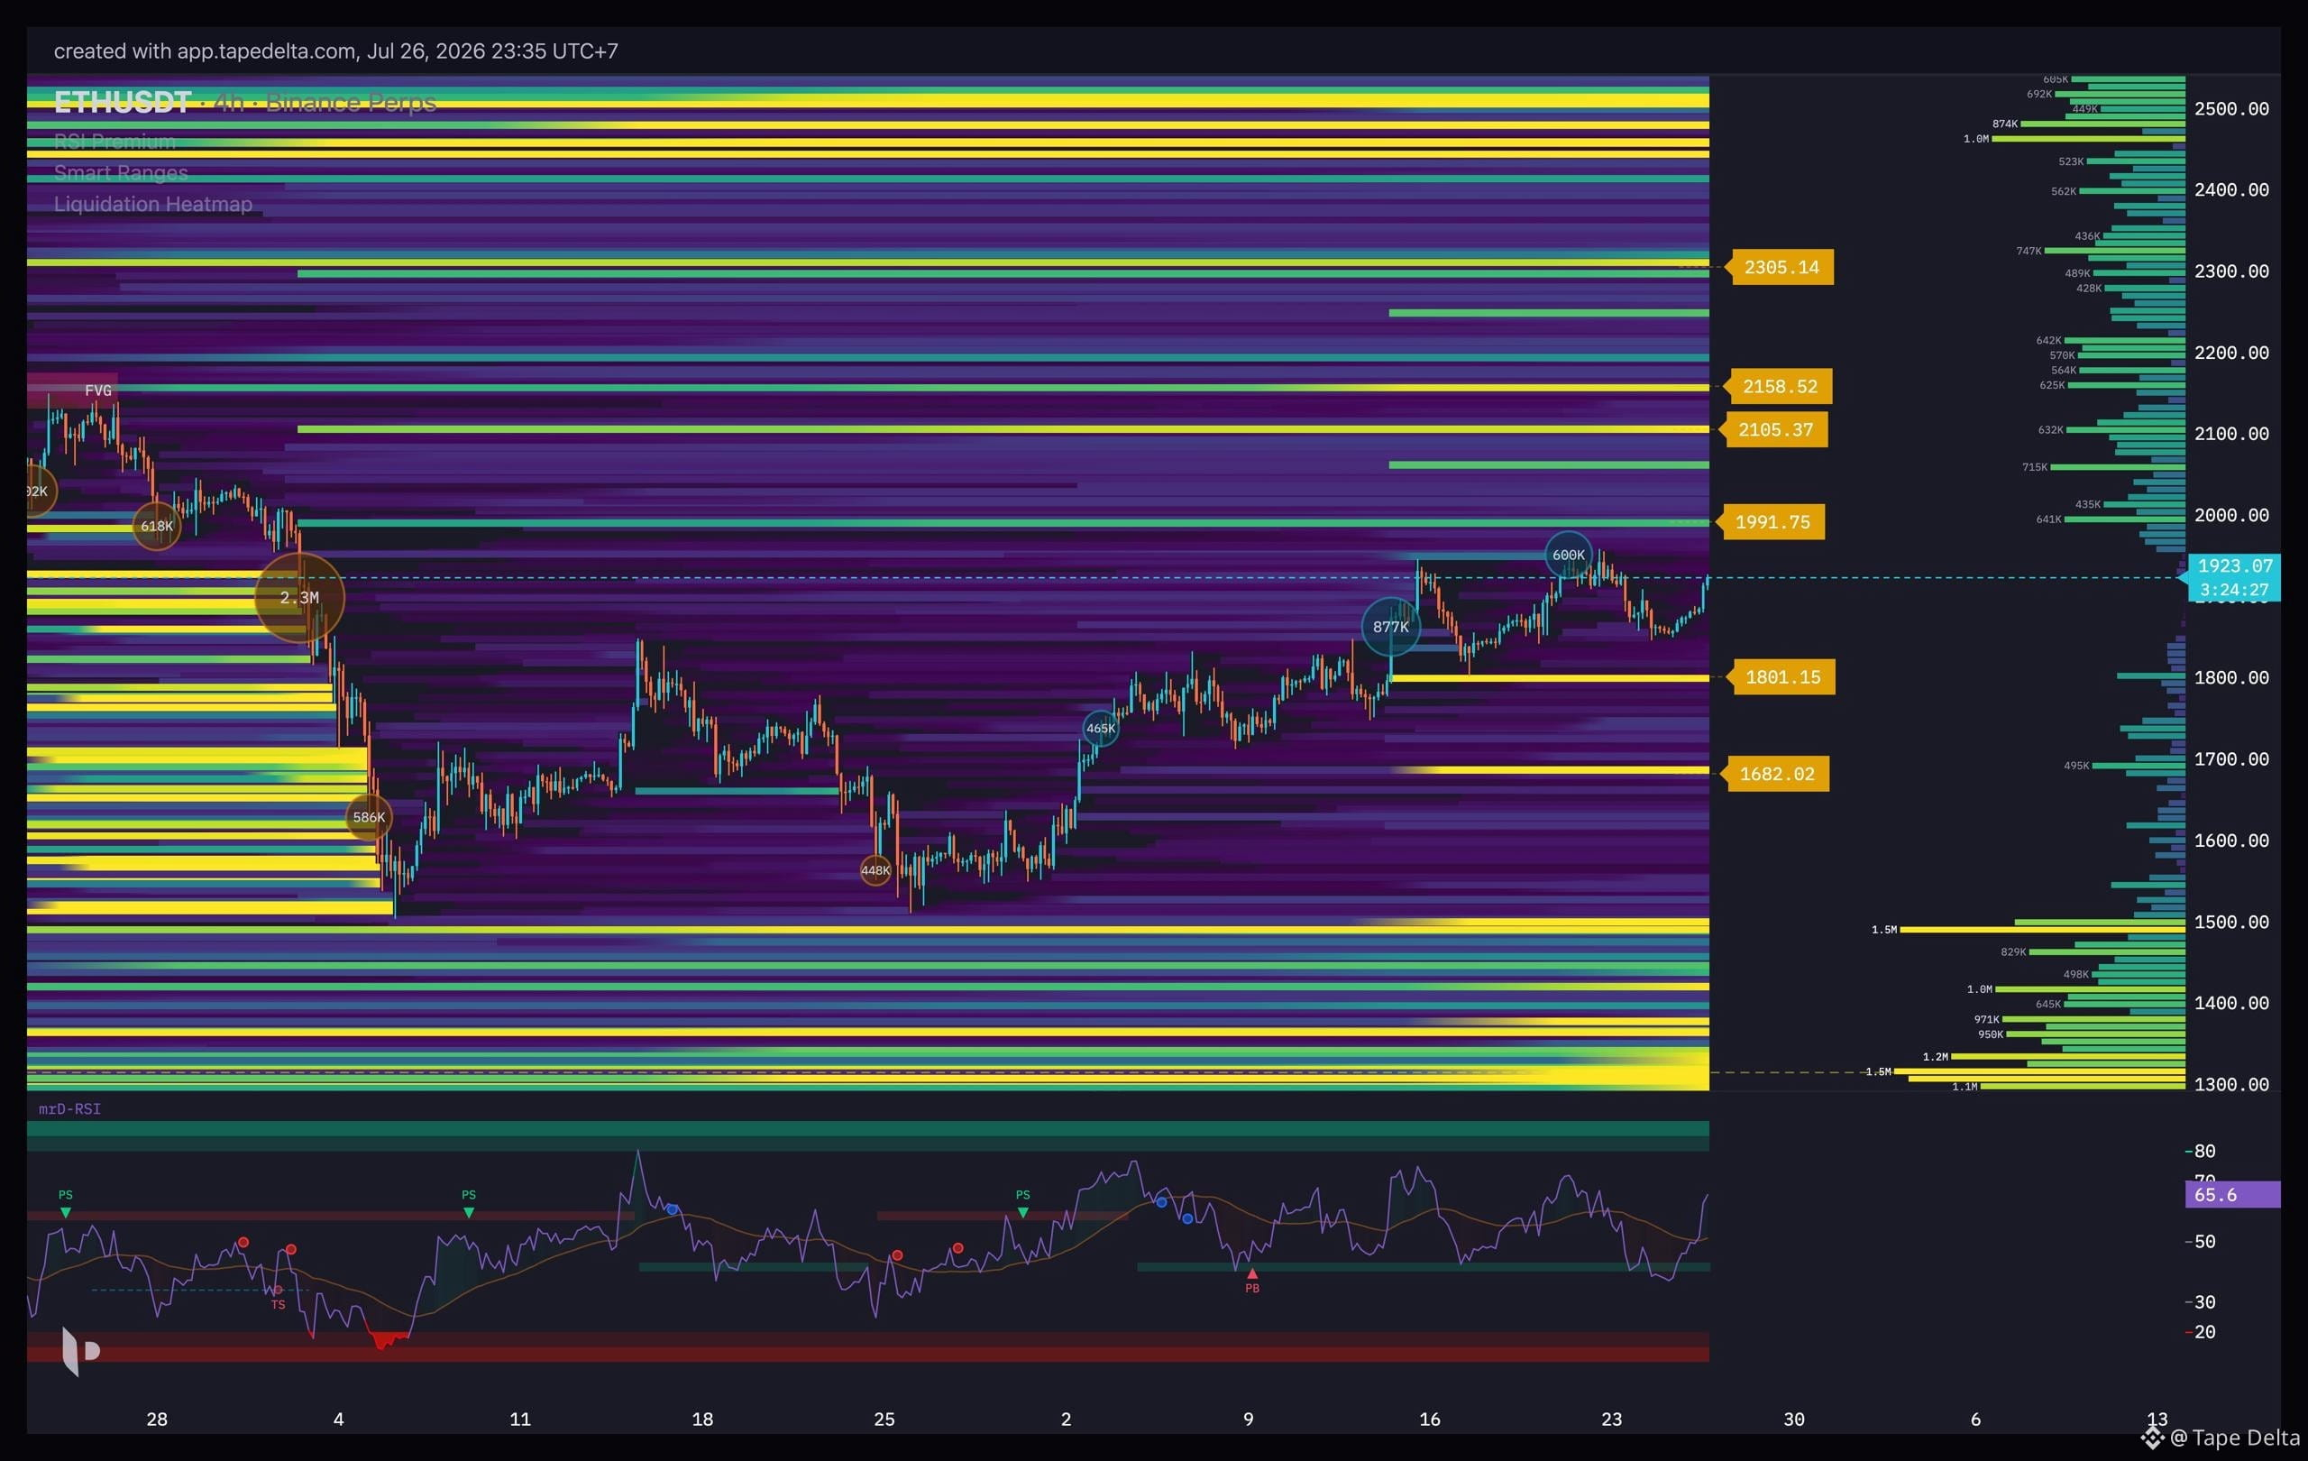Click the 18 date label on the time axis
Viewport: 2308px width, 1461px height.
coord(701,1419)
